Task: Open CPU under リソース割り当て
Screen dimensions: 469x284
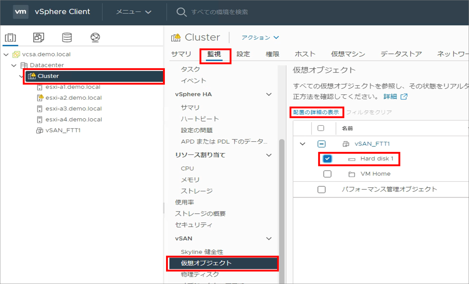Action: (187, 169)
